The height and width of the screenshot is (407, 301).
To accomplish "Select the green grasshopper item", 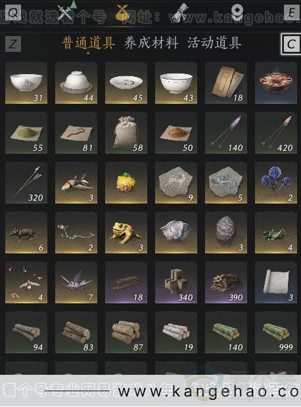I will (x=276, y=232).
